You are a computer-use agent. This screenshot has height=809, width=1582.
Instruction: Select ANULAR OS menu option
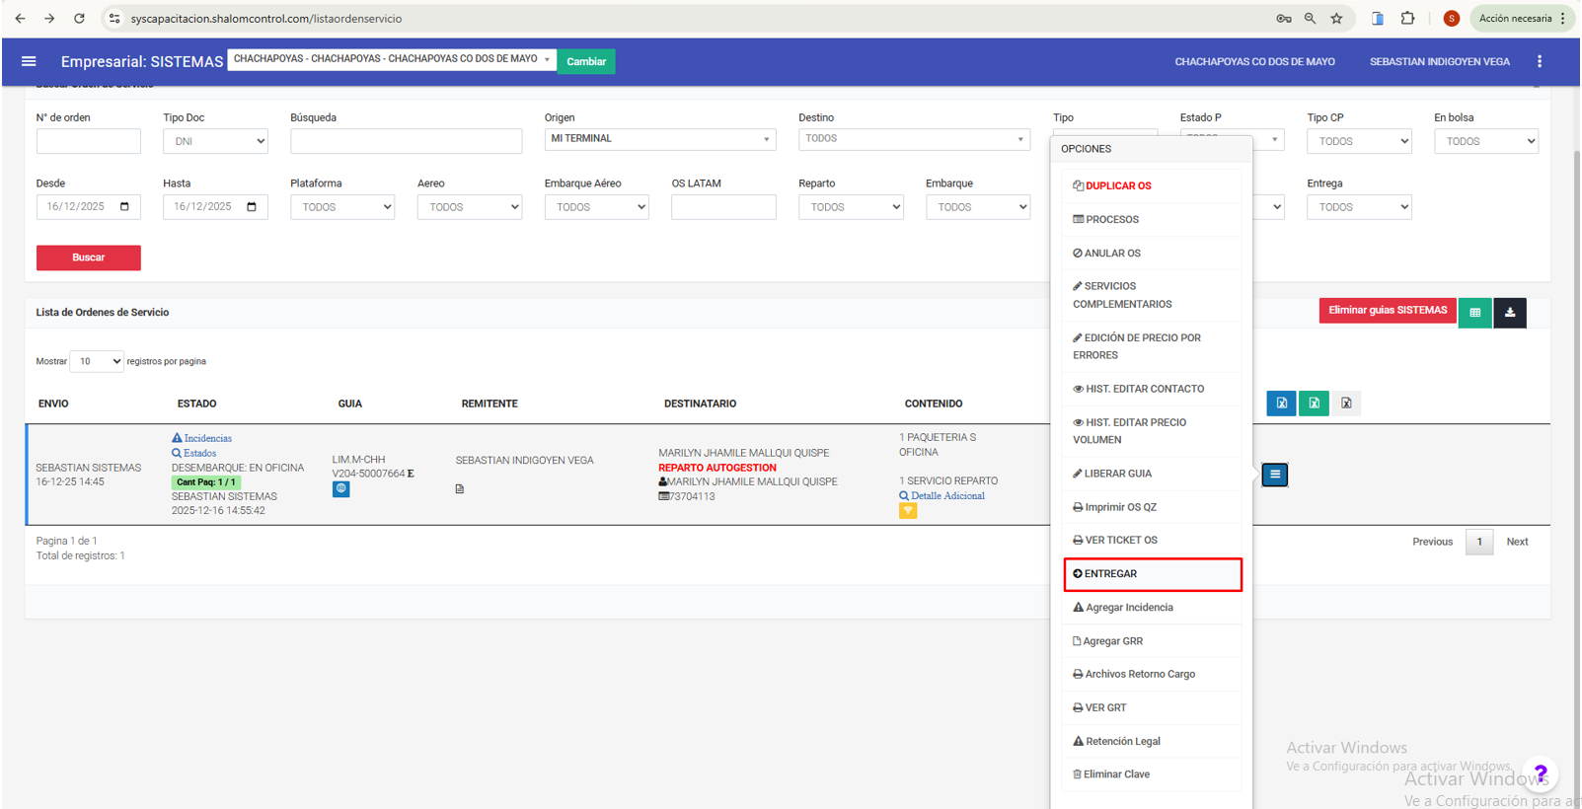click(1111, 254)
